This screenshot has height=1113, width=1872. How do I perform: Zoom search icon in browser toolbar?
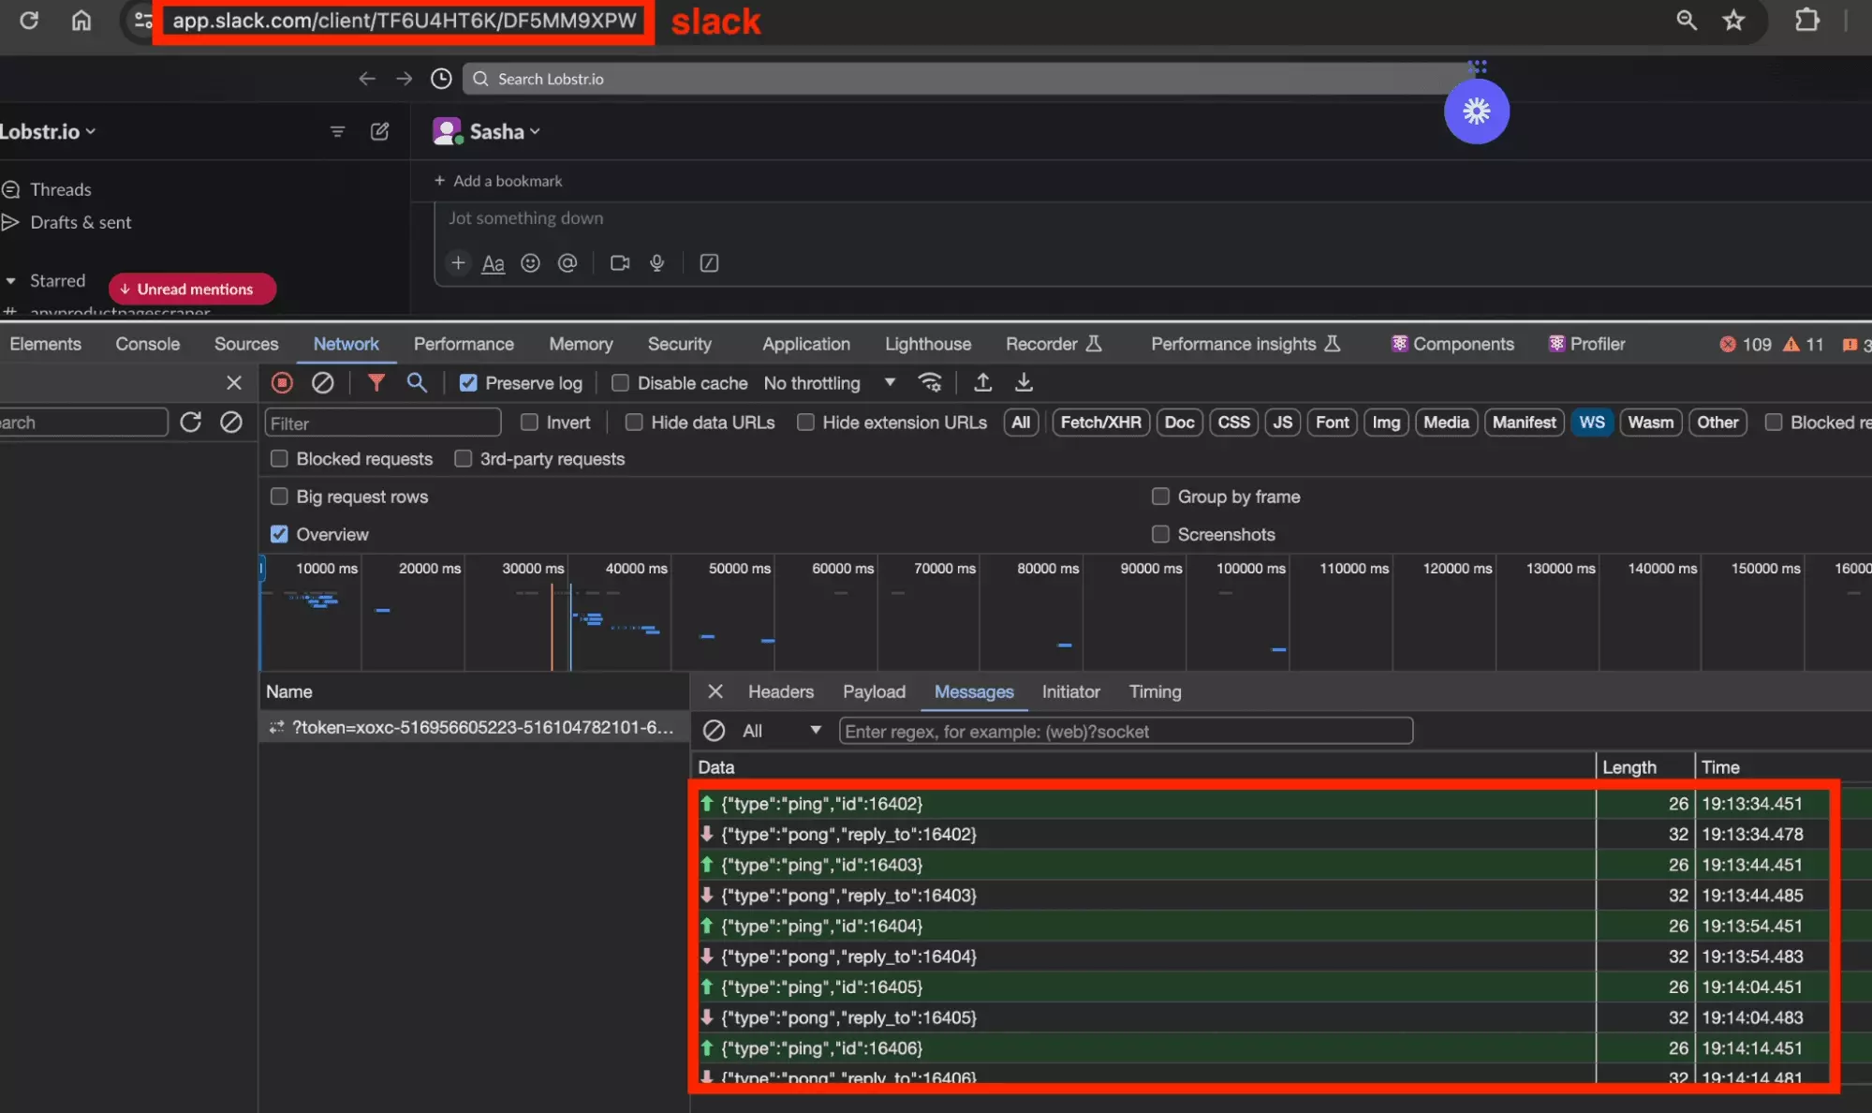pyautogui.click(x=1686, y=20)
